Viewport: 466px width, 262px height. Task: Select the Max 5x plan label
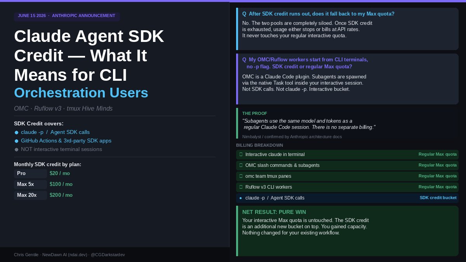[x=30, y=184]
